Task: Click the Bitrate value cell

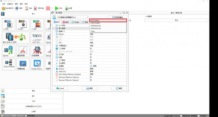Action: point(108,34)
